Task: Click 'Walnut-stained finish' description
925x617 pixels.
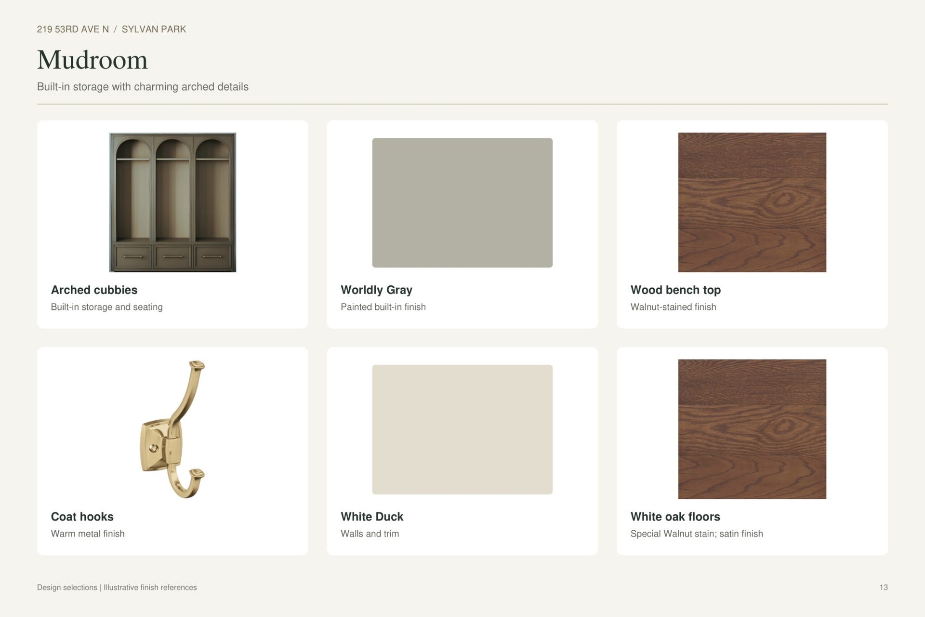Action: click(x=673, y=307)
